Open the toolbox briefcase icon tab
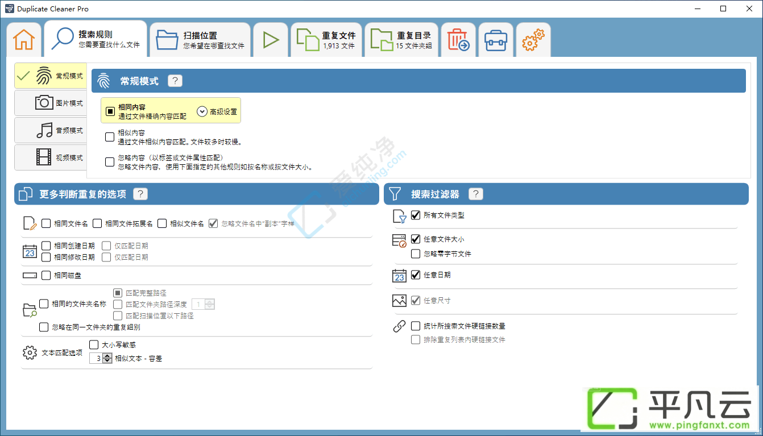This screenshot has width=763, height=436. 496,40
